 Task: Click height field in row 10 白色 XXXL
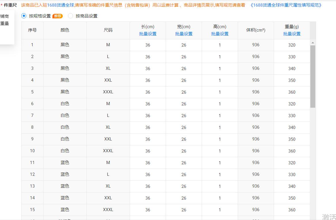coord(220,151)
